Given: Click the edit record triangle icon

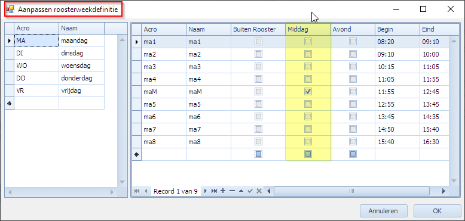Looking at the screenshot, I should tap(241, 191).
